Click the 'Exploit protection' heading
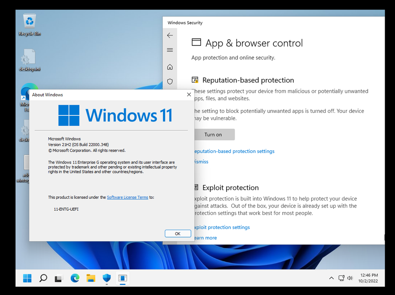395x295 pixels. (x=231, y=188)
